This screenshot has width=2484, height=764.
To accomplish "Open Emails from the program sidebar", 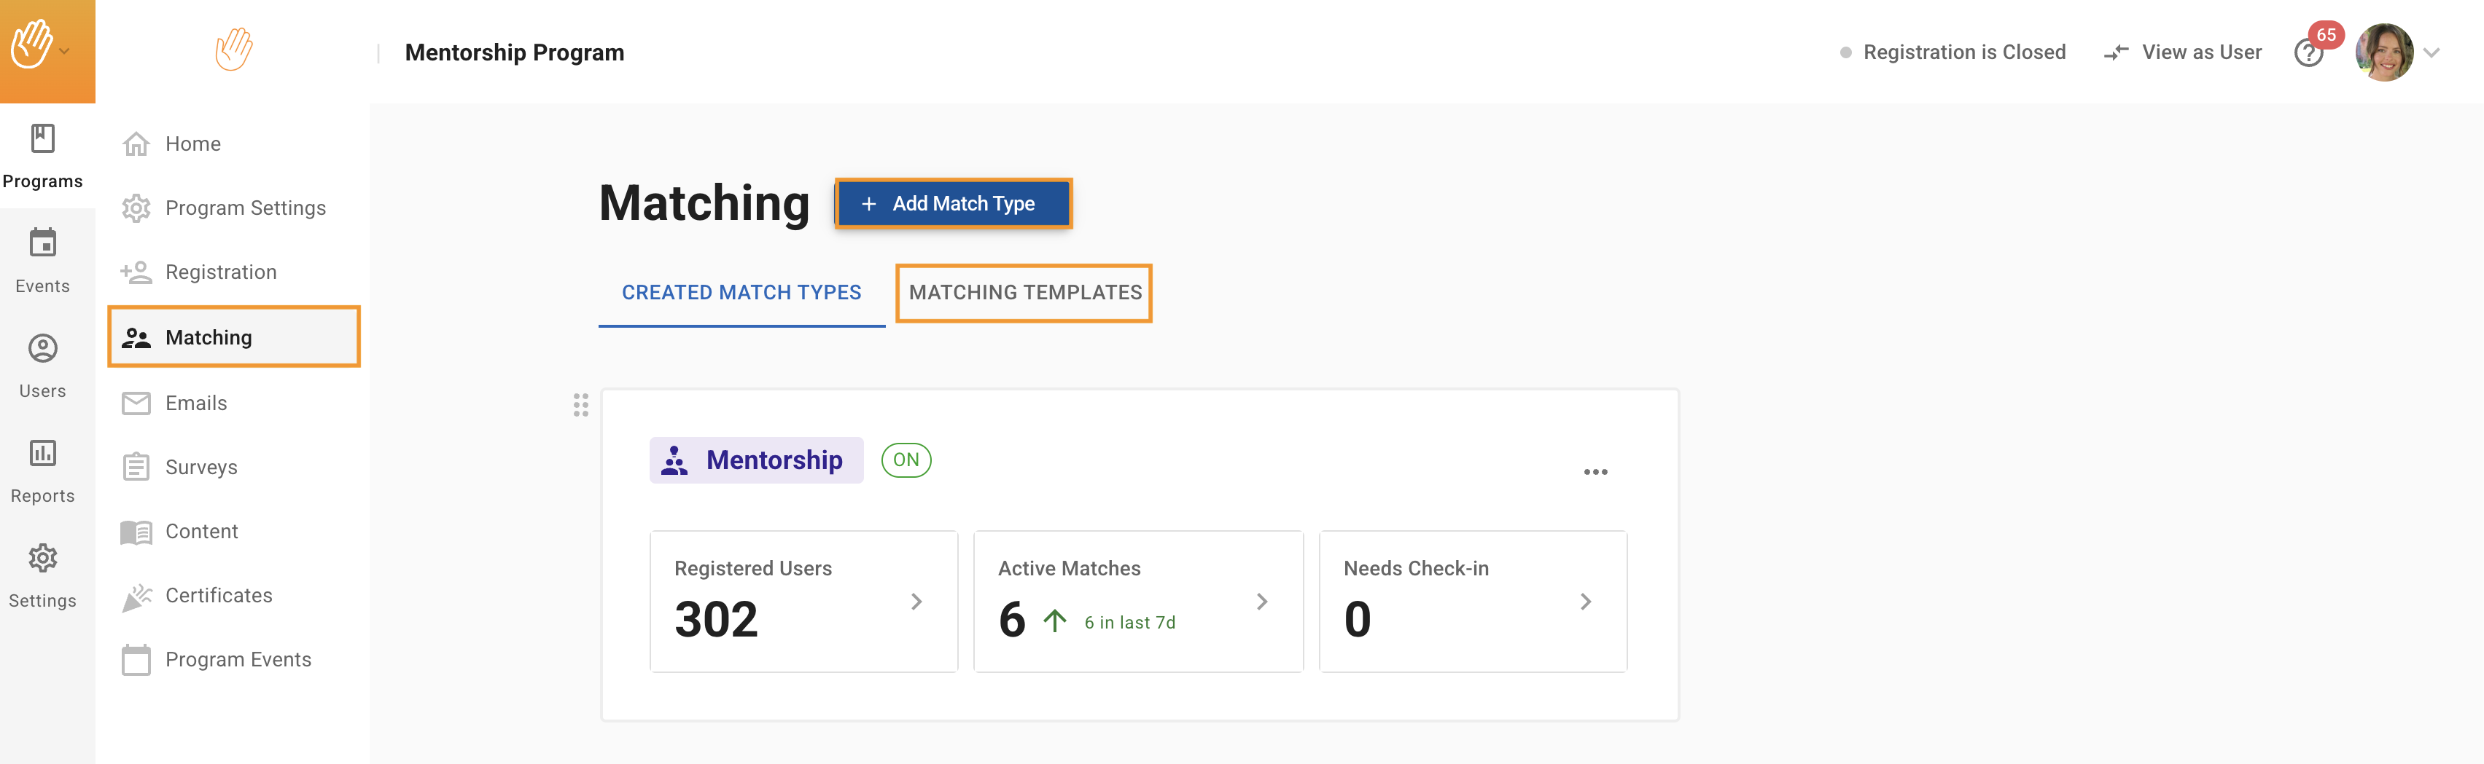I will click(x=195, y=403).
